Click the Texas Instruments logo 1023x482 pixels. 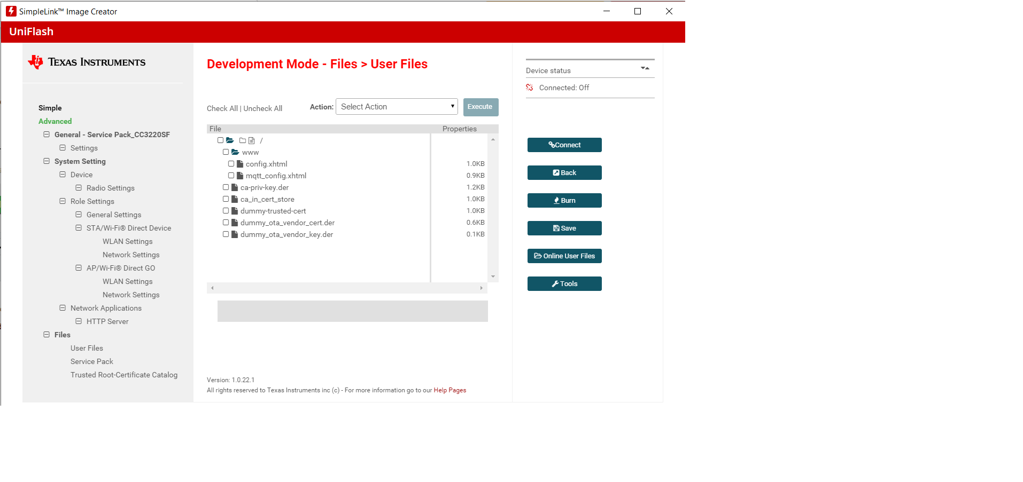pyautogui.click(x=87, y=62)
